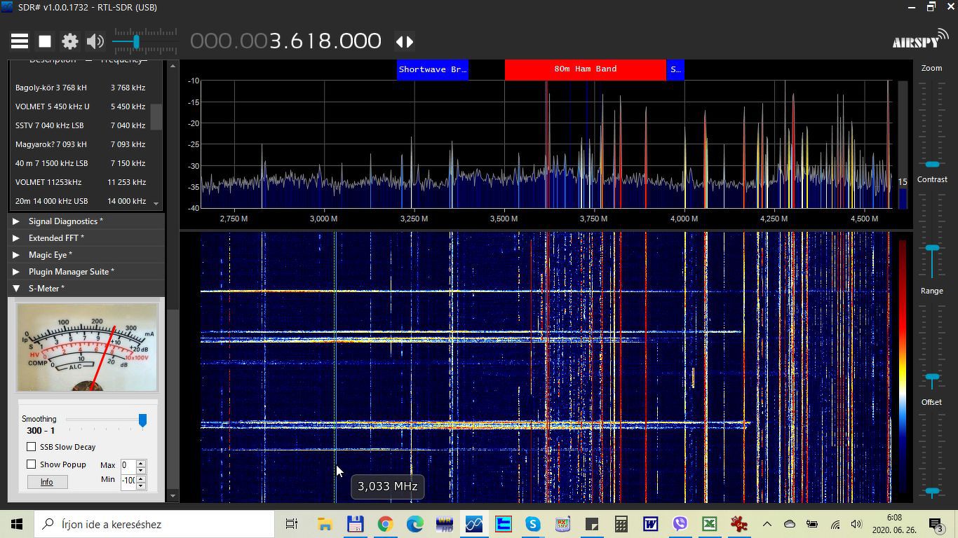The height and width of the screenshot is (538, 958).
Task: Increase the Min value with up arrow
Action: coord(141,478)
